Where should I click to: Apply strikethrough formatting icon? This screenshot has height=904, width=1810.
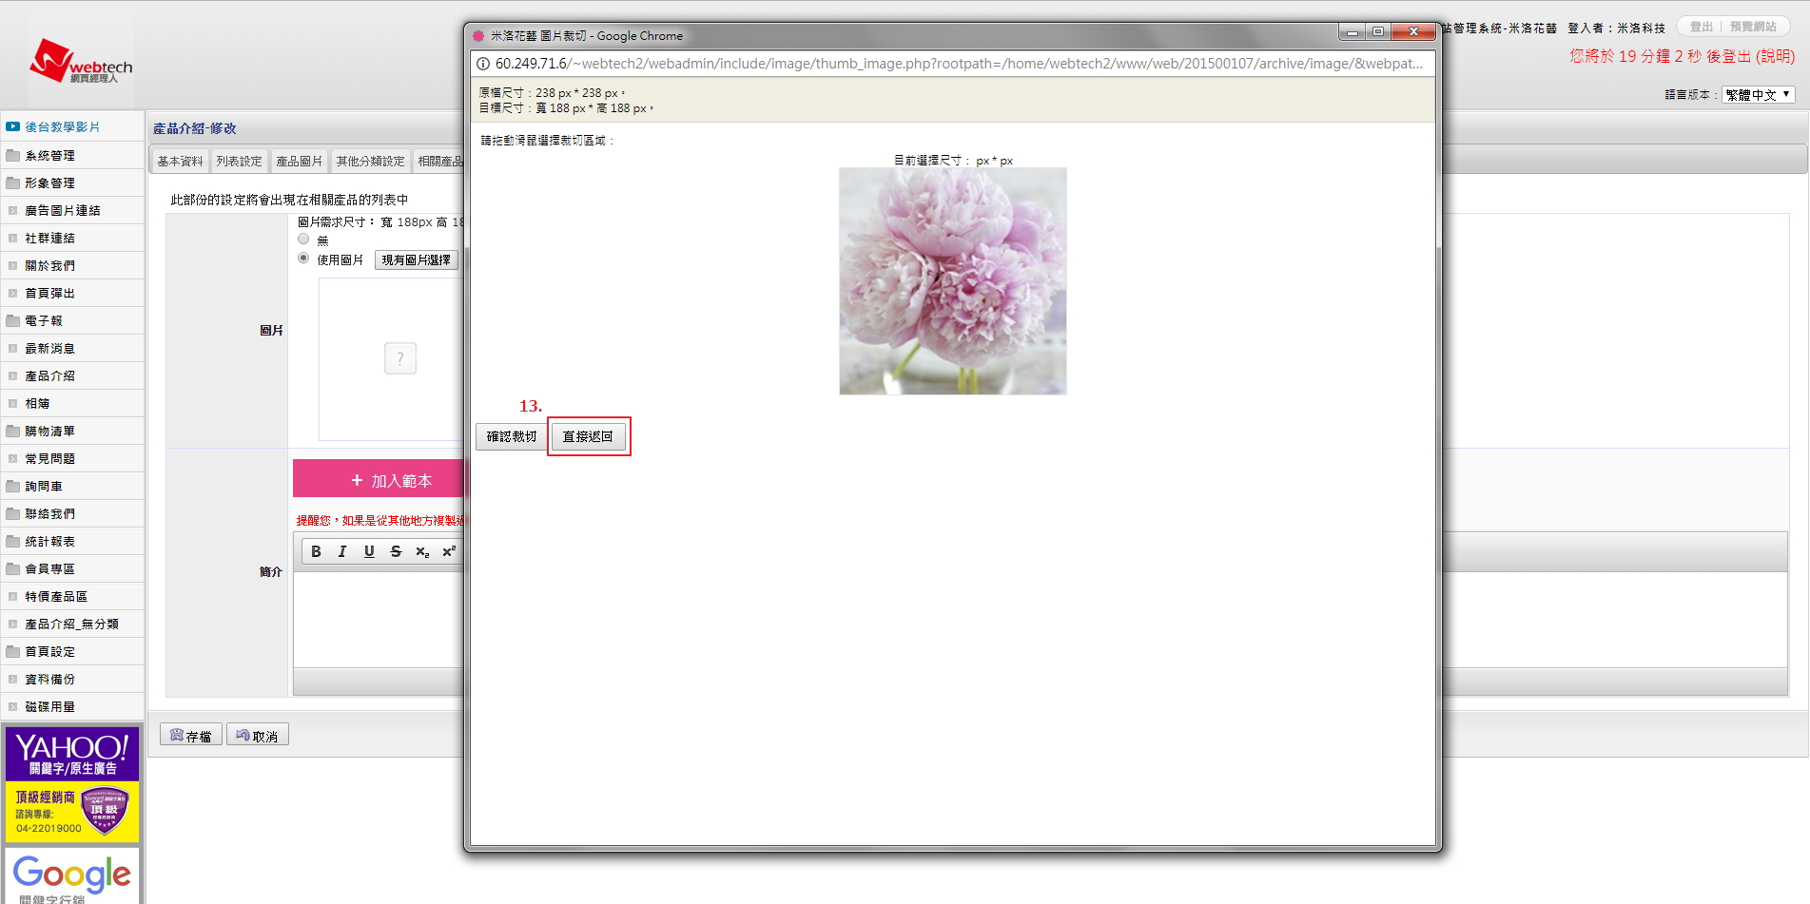[396, 551]
